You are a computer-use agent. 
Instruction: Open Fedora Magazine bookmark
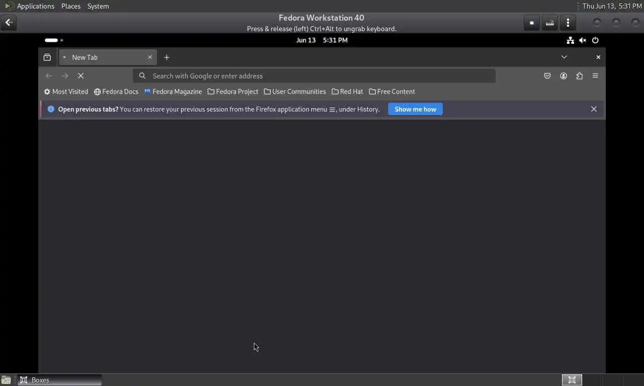(x=173, y=91)
